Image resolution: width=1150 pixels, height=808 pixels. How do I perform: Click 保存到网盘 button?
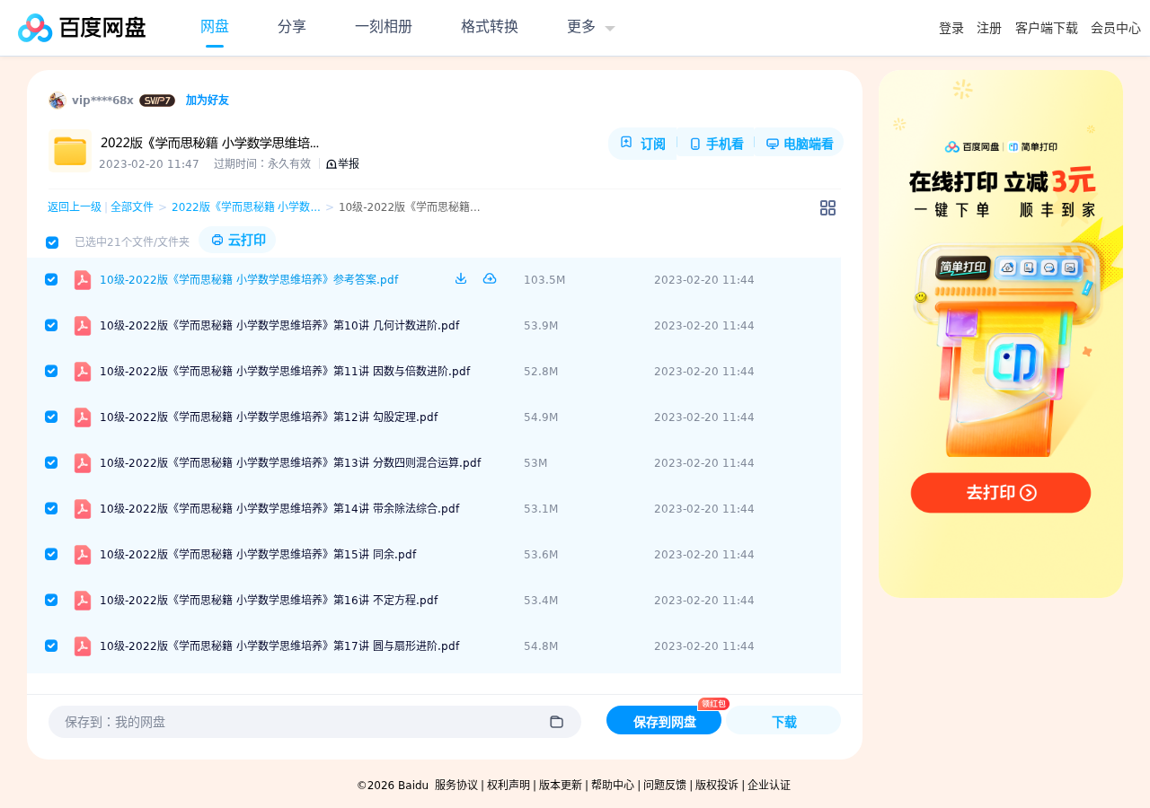click(x=664, y=721)
